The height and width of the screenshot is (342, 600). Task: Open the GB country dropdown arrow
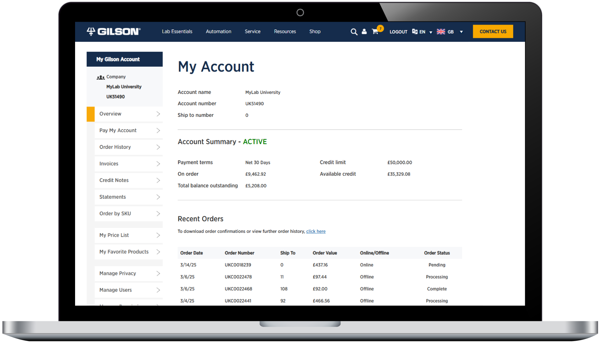461,32
